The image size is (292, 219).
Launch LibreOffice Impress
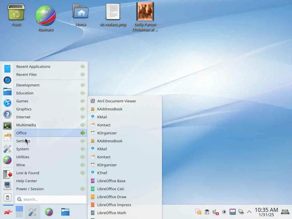coord(125,205)
